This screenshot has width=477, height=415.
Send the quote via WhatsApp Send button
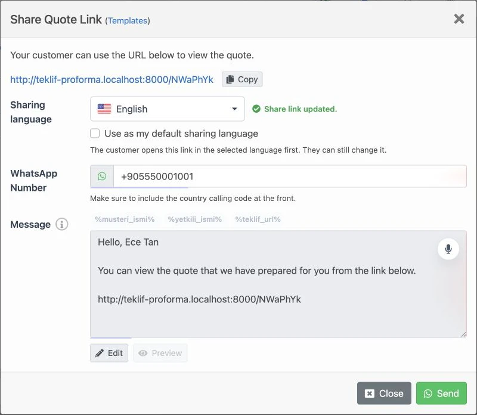pos(441,394)
